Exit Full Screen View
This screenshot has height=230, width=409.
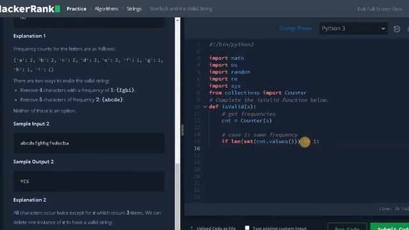pyautogui.click(x=380, y=9)
